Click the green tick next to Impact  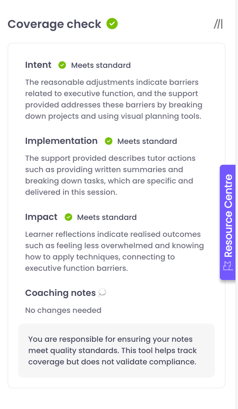point(68,217)
